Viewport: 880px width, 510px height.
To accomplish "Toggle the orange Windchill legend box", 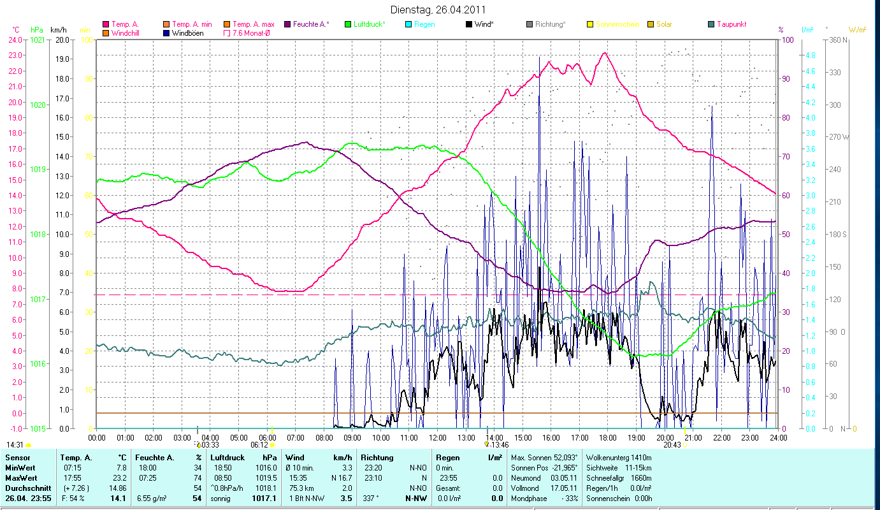I will click(x=106, y=33).
